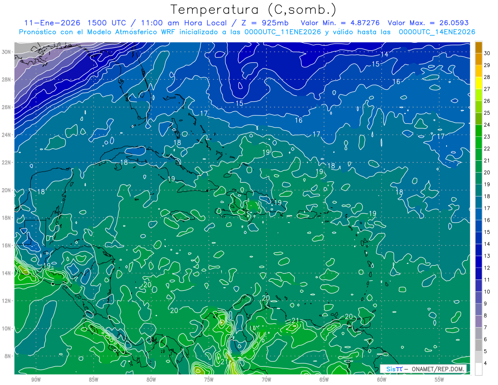Screen dimensions: 498x385
Task: Click the lime color bar swatch between 26 and 27
Action: point(479,95)
